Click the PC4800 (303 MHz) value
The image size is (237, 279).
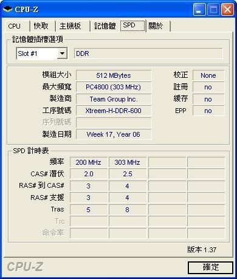114,88
